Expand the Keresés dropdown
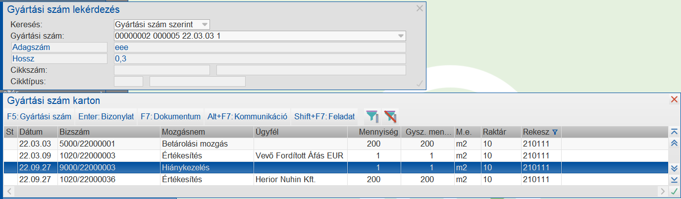Image resolution: width=681 pixels, height=199 pixels. [204, 24]
